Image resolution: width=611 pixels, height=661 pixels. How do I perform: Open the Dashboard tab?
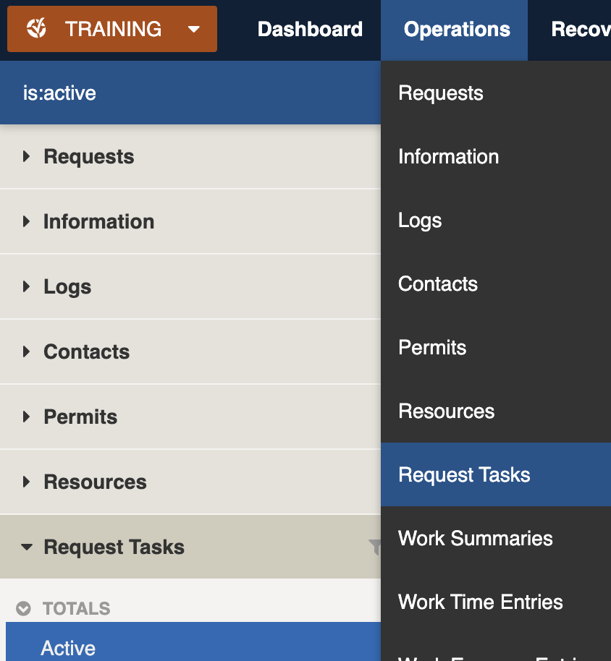(x=310, y=30)
